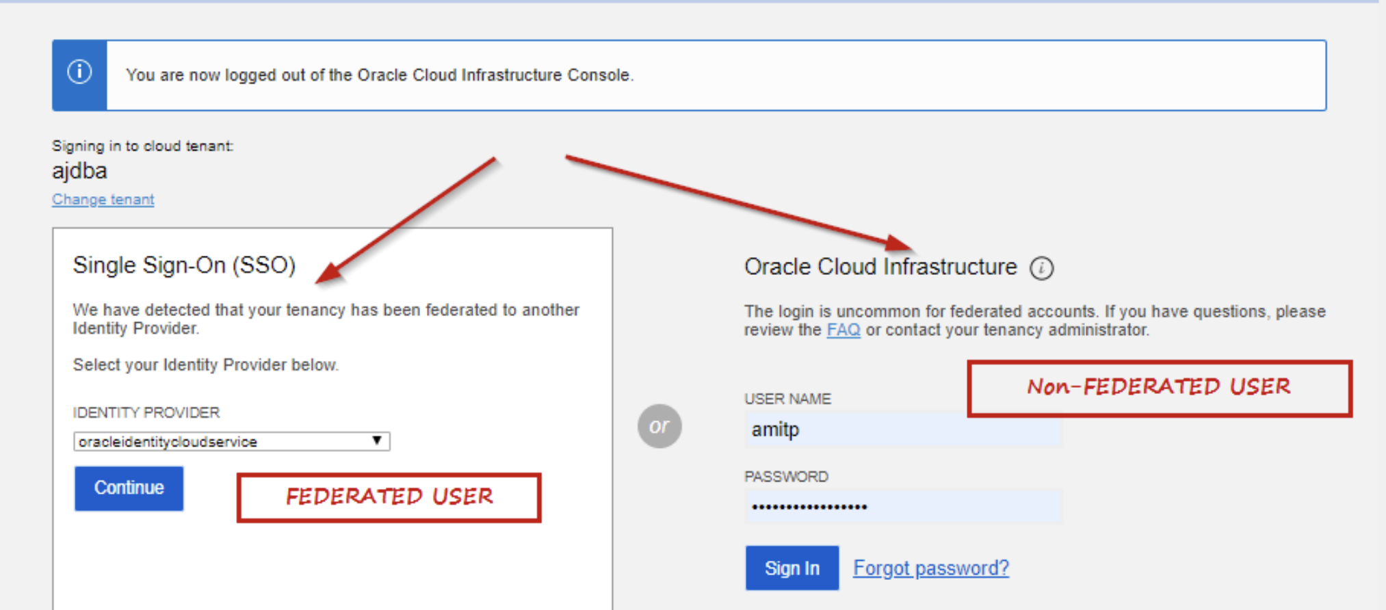This screenshot has height=610, width=1386.
Task: Click the logged out message text
Action: click(x=380, y=75)
